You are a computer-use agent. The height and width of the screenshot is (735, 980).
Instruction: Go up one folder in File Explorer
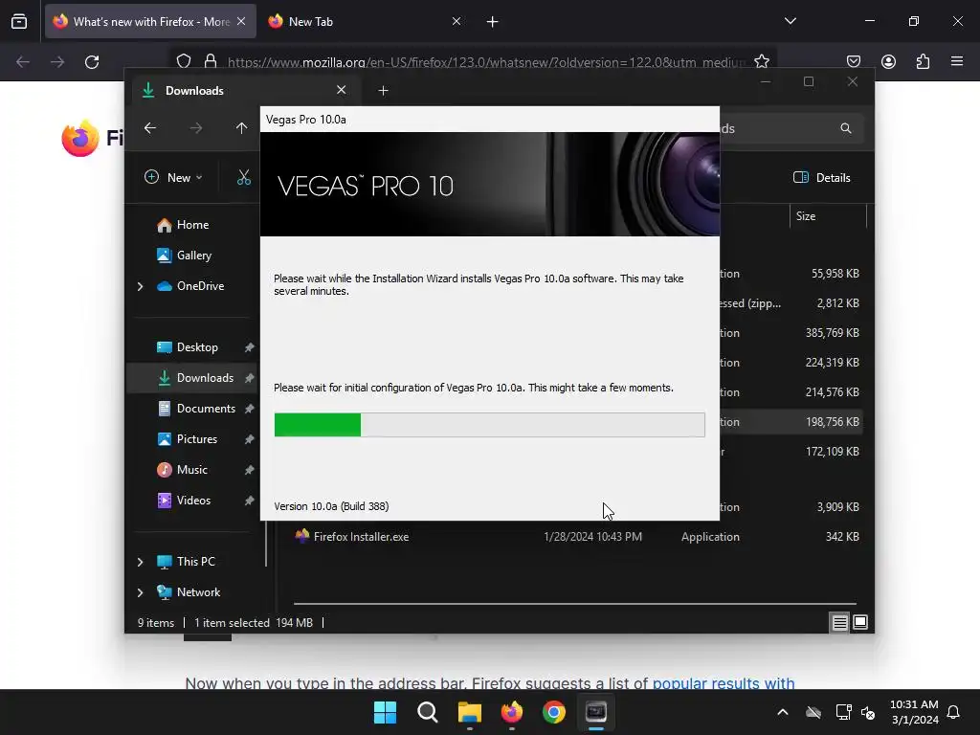[x=241, y=128]
